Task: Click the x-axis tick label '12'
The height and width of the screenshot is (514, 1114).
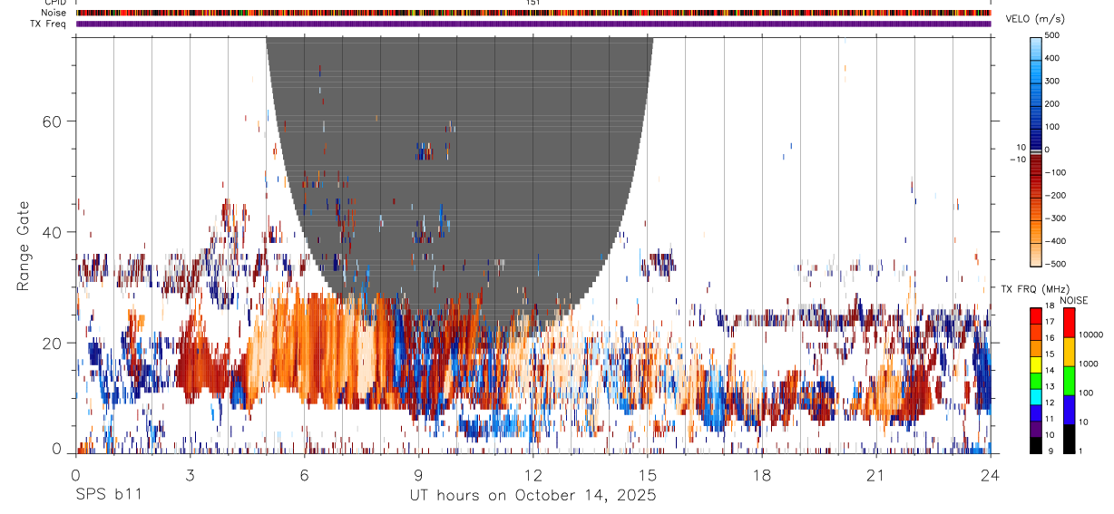Action: tap(533, 475)
